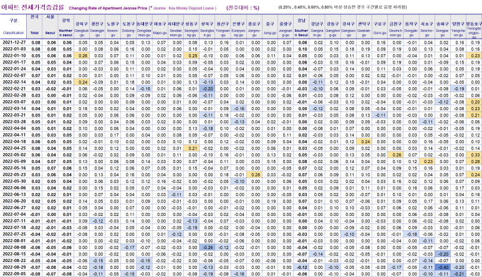Select date cell 2022-03-14

14,108
